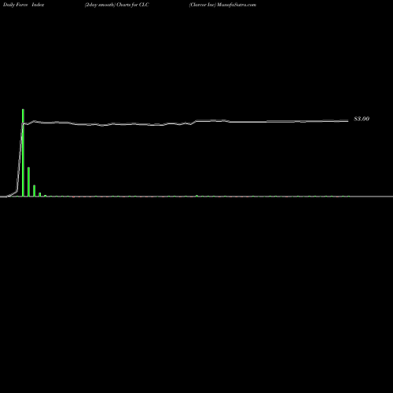Click the '(2day smooth) Charts for CLC' label
This screenshot has height=393, width=393.
[x=116, y=5]
